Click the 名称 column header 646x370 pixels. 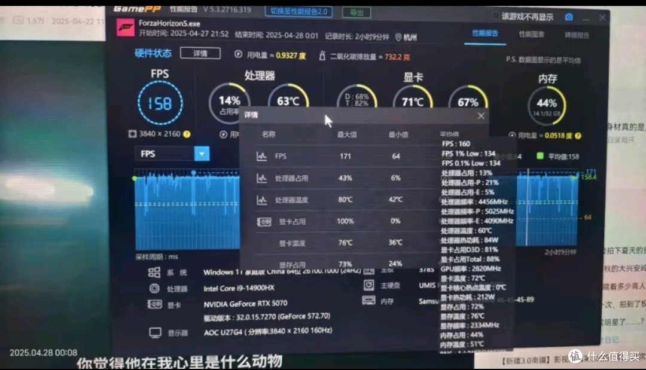pos(269,134)
